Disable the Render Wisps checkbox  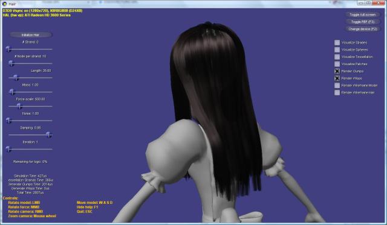(x=337, y=78)
